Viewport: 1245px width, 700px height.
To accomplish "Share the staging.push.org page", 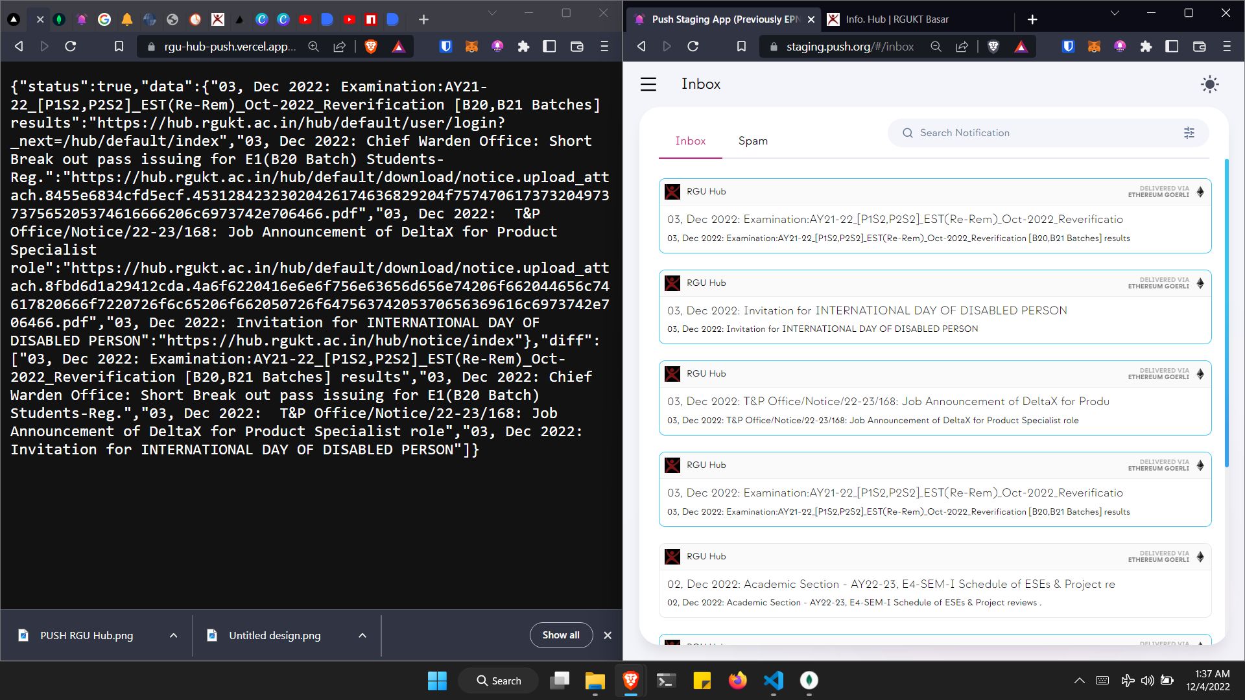I will (962, 47).
